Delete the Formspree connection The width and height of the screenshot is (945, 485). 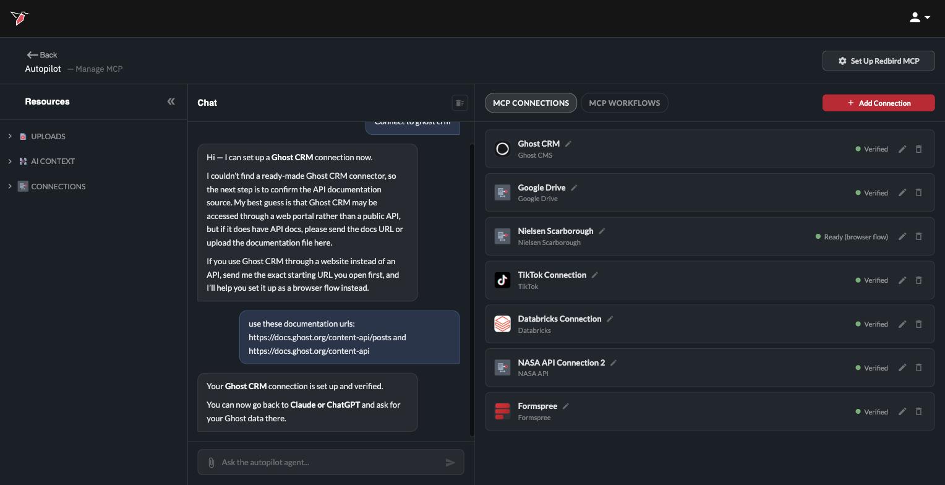[918, 411]
